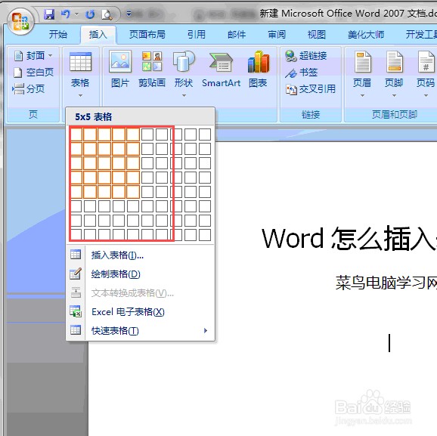The width and height of the screenshot is (437, 436).
Task: Select the 插入 ribbon tab
Action: tap(98, 35)
